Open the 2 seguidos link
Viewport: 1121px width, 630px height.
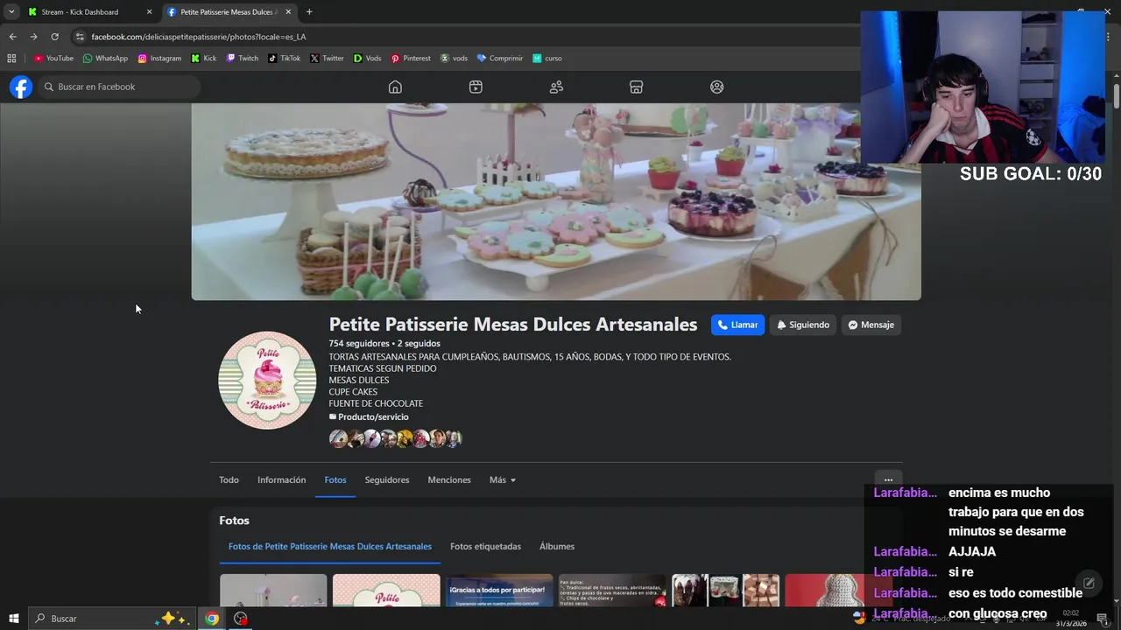pos(419,344)
